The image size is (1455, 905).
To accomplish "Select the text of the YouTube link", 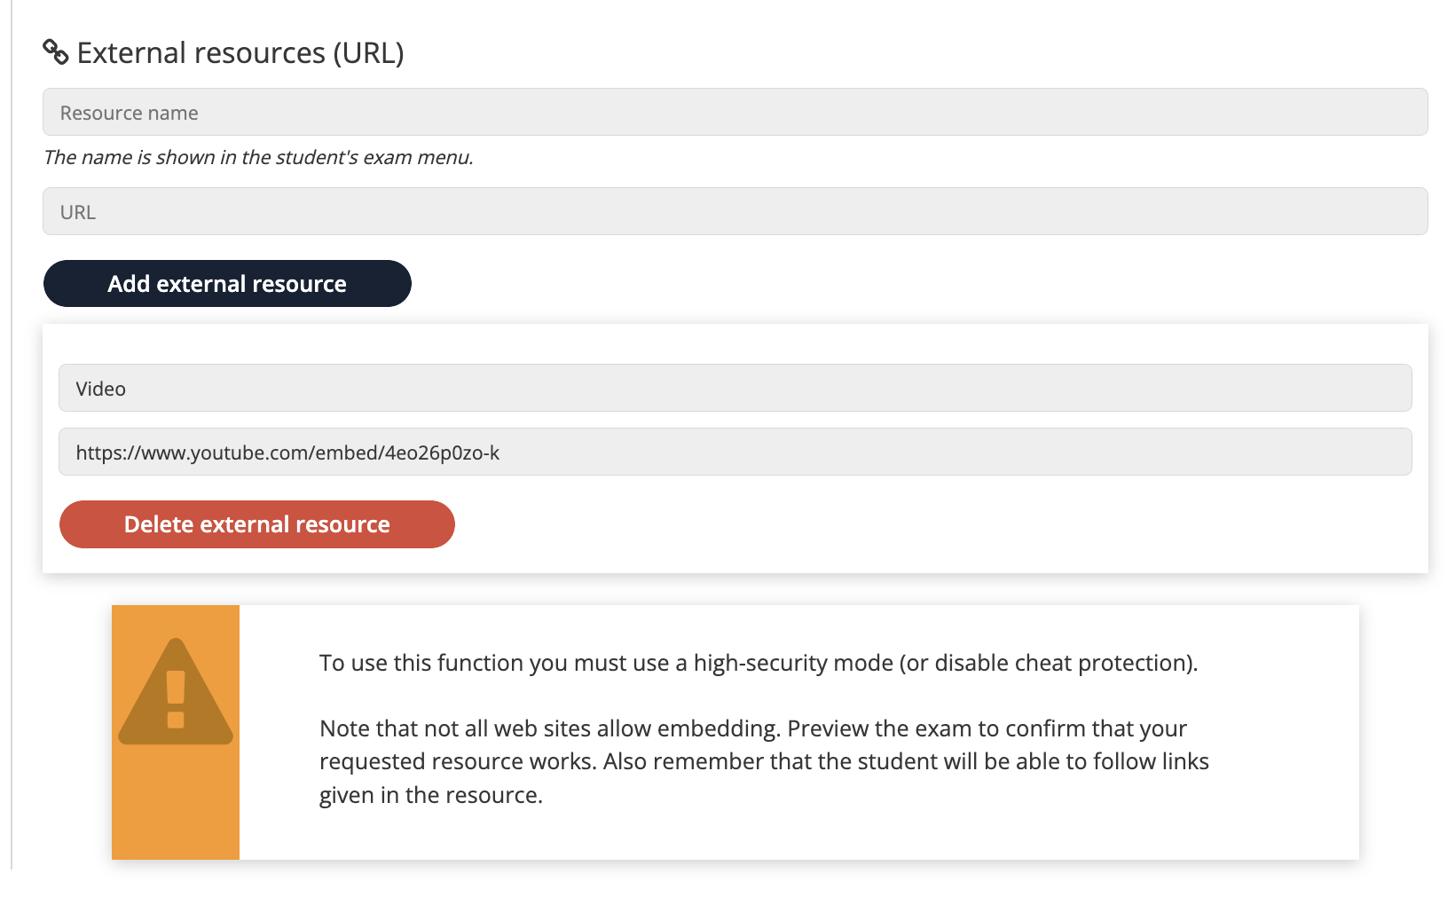I will tap(287, 452).
